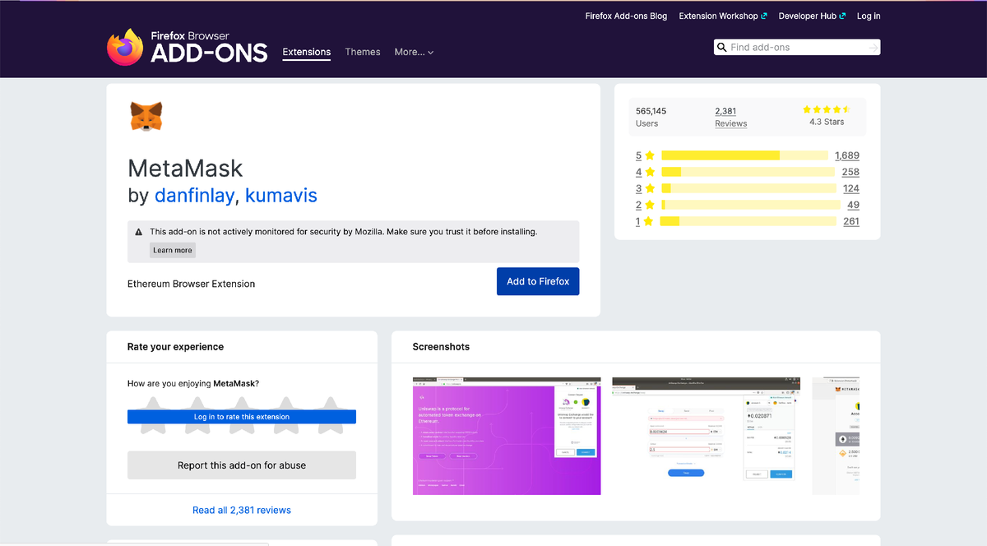This screenshot has width=987, height=546.
Task: Click the 5-star rating bar
Action: [744, 155]
